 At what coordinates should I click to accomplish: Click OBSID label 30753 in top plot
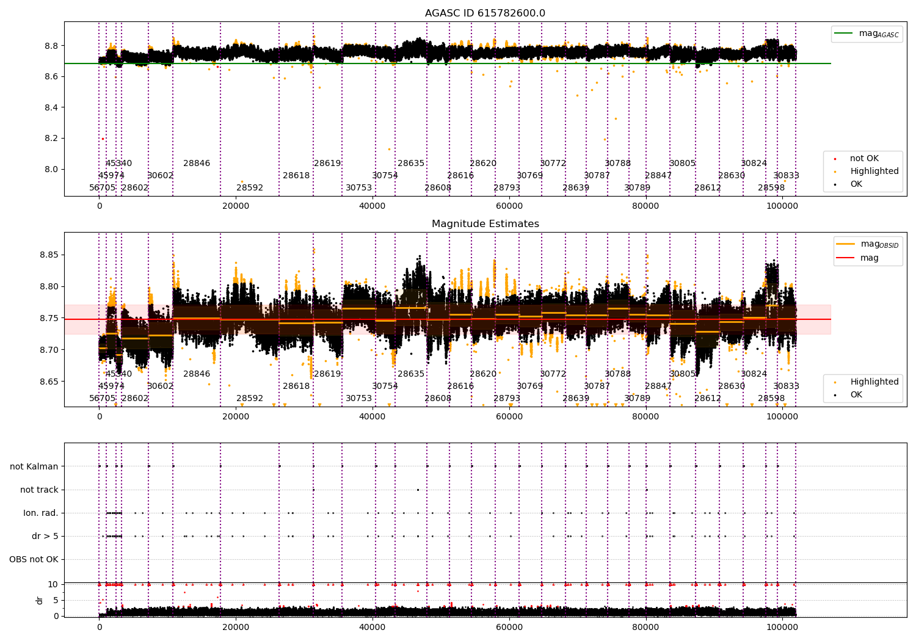359,188
